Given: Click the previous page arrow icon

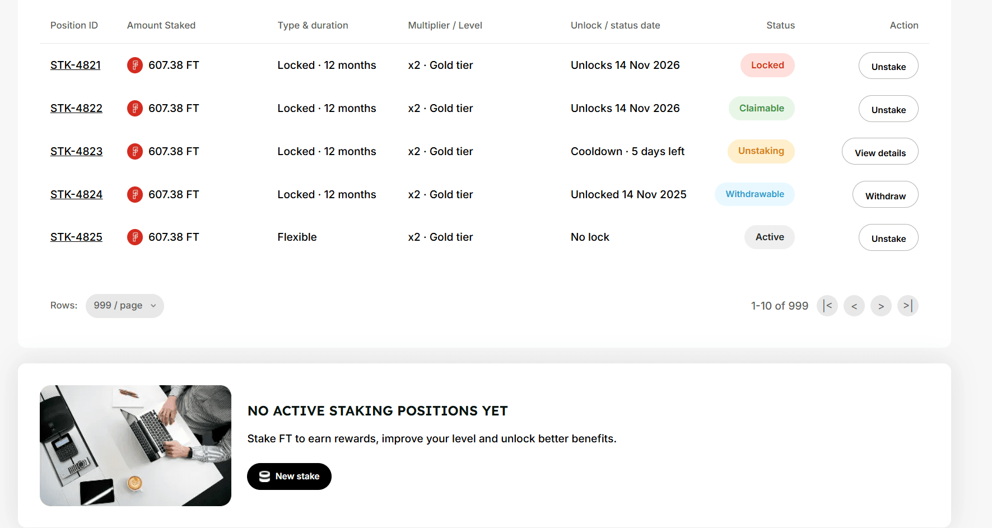Looking at the screenshot, I should click(854, 306).
